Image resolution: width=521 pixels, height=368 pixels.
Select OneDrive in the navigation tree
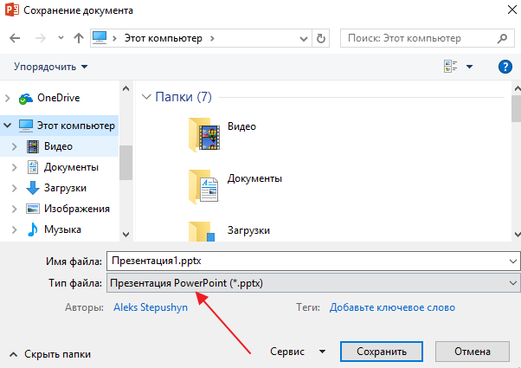(x=57, y=98)
